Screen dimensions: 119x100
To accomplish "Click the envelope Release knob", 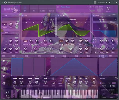I will [45, 82].
